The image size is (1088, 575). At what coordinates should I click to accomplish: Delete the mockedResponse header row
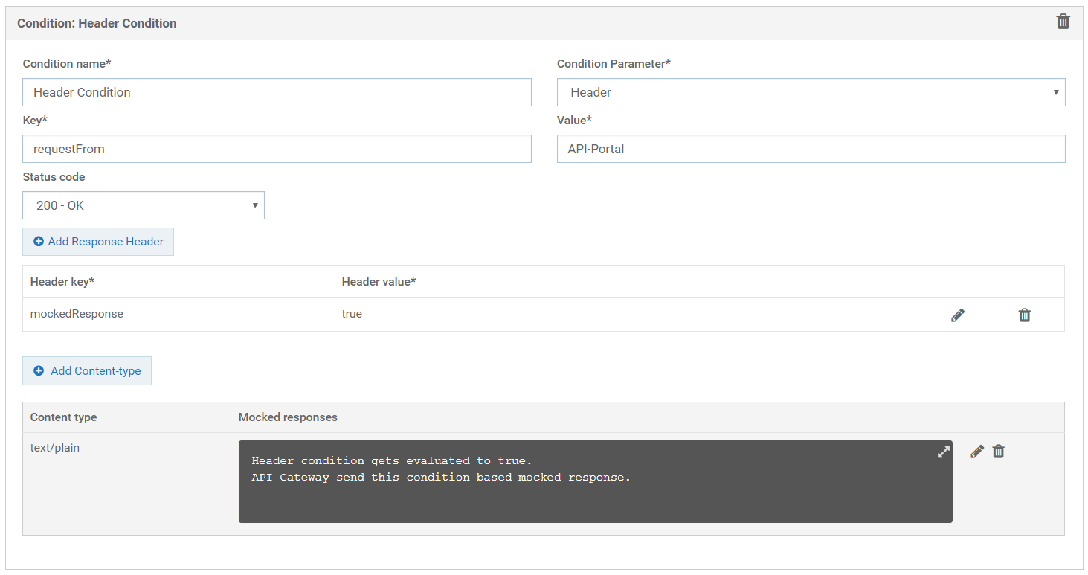point(1024,315)
